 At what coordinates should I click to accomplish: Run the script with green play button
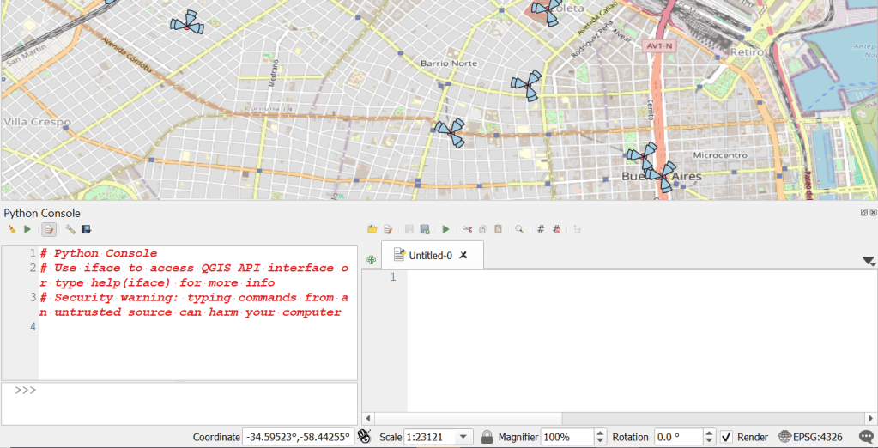pos(445,229)
